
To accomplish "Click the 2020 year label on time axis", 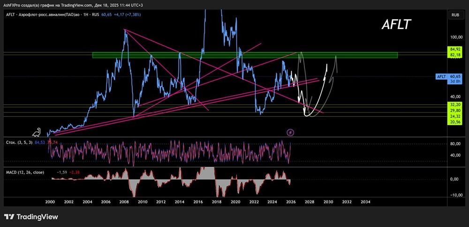I will coord(235,202).
